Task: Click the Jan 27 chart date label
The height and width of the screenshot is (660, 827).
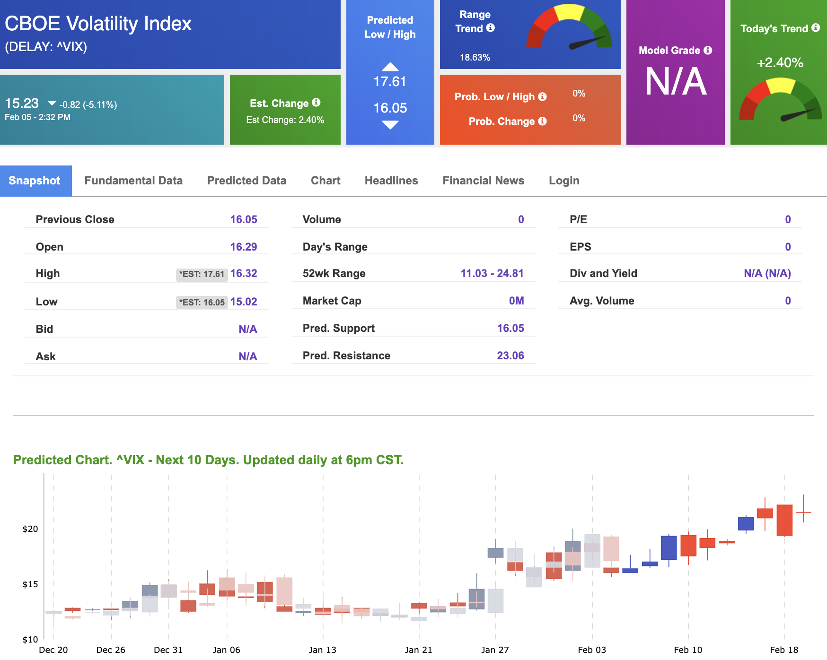Action: 495,650
